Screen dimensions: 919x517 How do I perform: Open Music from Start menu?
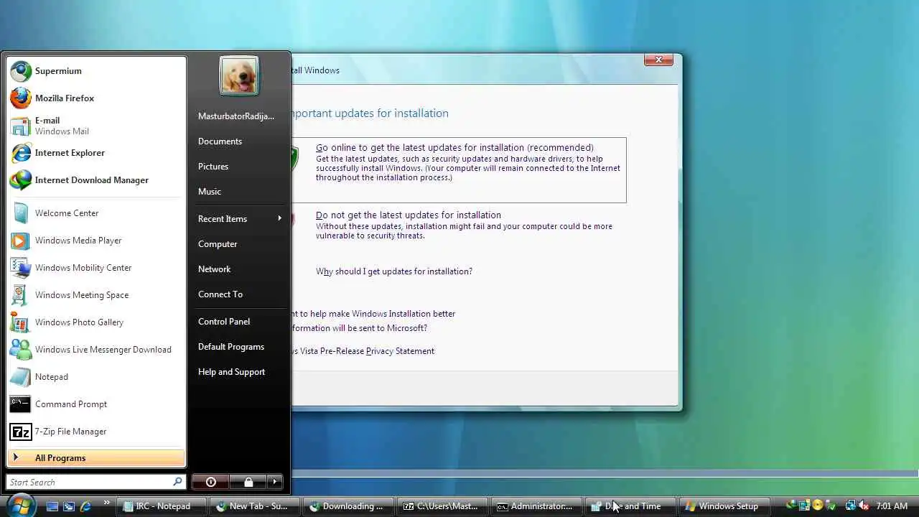tap(239, 192)
